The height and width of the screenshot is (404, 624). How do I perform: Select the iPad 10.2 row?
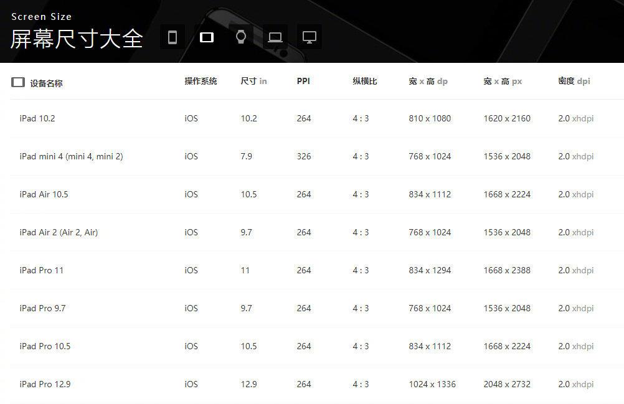point(37,118)
